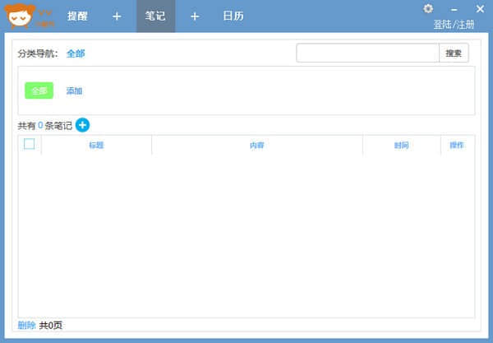
Task: Click the green 全部 category button
Action: 39,90
